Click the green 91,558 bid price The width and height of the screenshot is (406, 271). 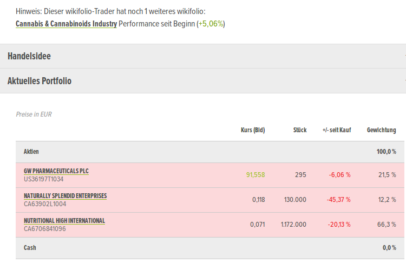click(255, 175)
